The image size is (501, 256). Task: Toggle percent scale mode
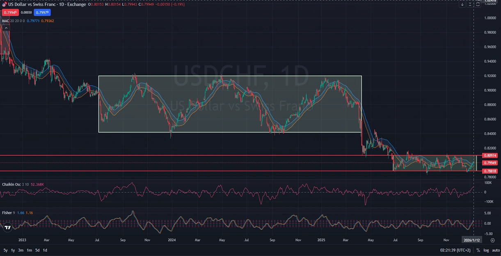tap(478, 250)
